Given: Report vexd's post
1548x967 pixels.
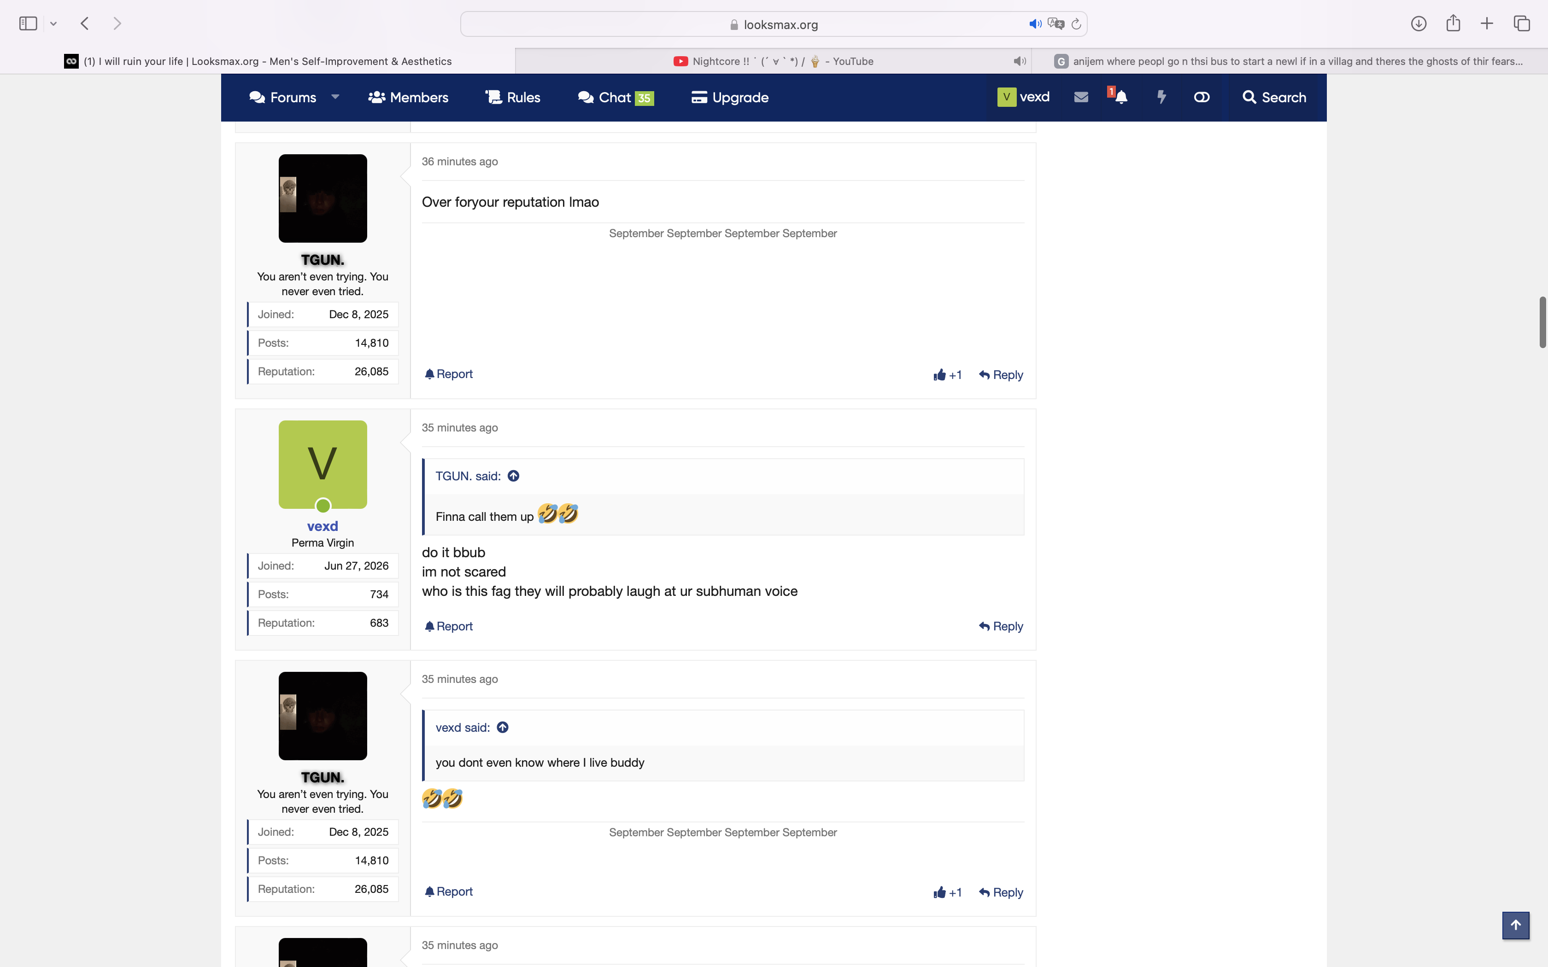Looking at the screenshot, I should coord(448,626).
